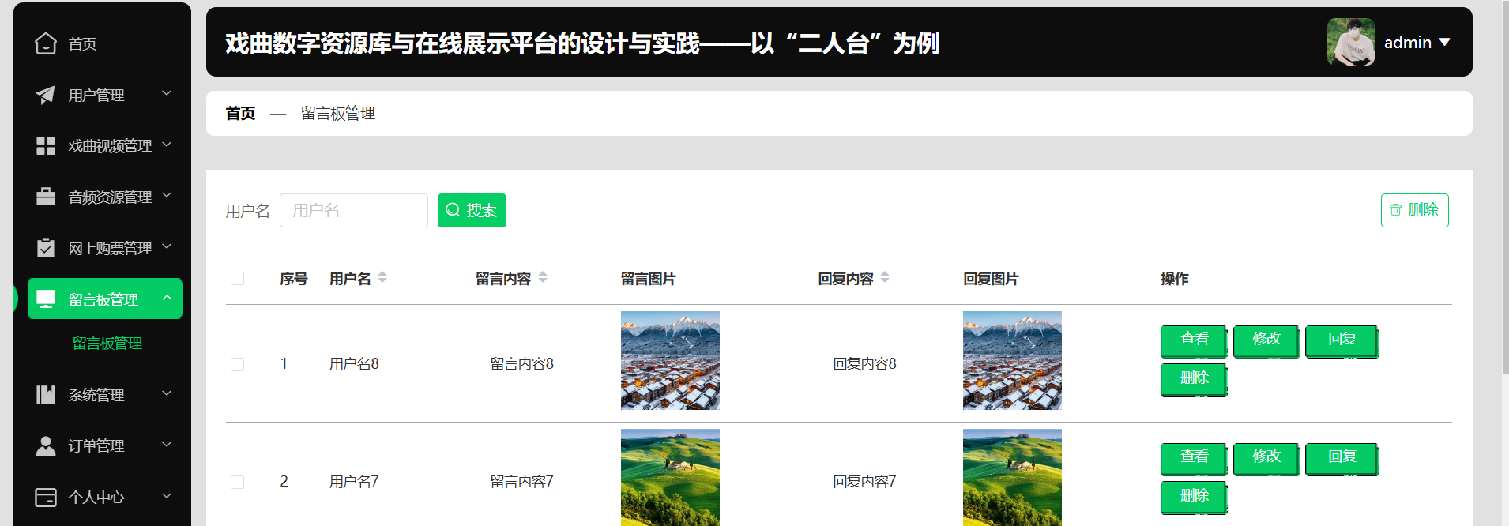Click the 留言内容7 cell

522,482
